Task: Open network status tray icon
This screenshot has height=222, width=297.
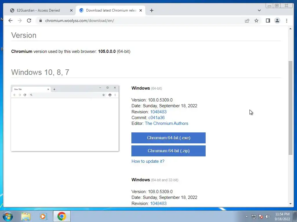Action: point(253,217)
